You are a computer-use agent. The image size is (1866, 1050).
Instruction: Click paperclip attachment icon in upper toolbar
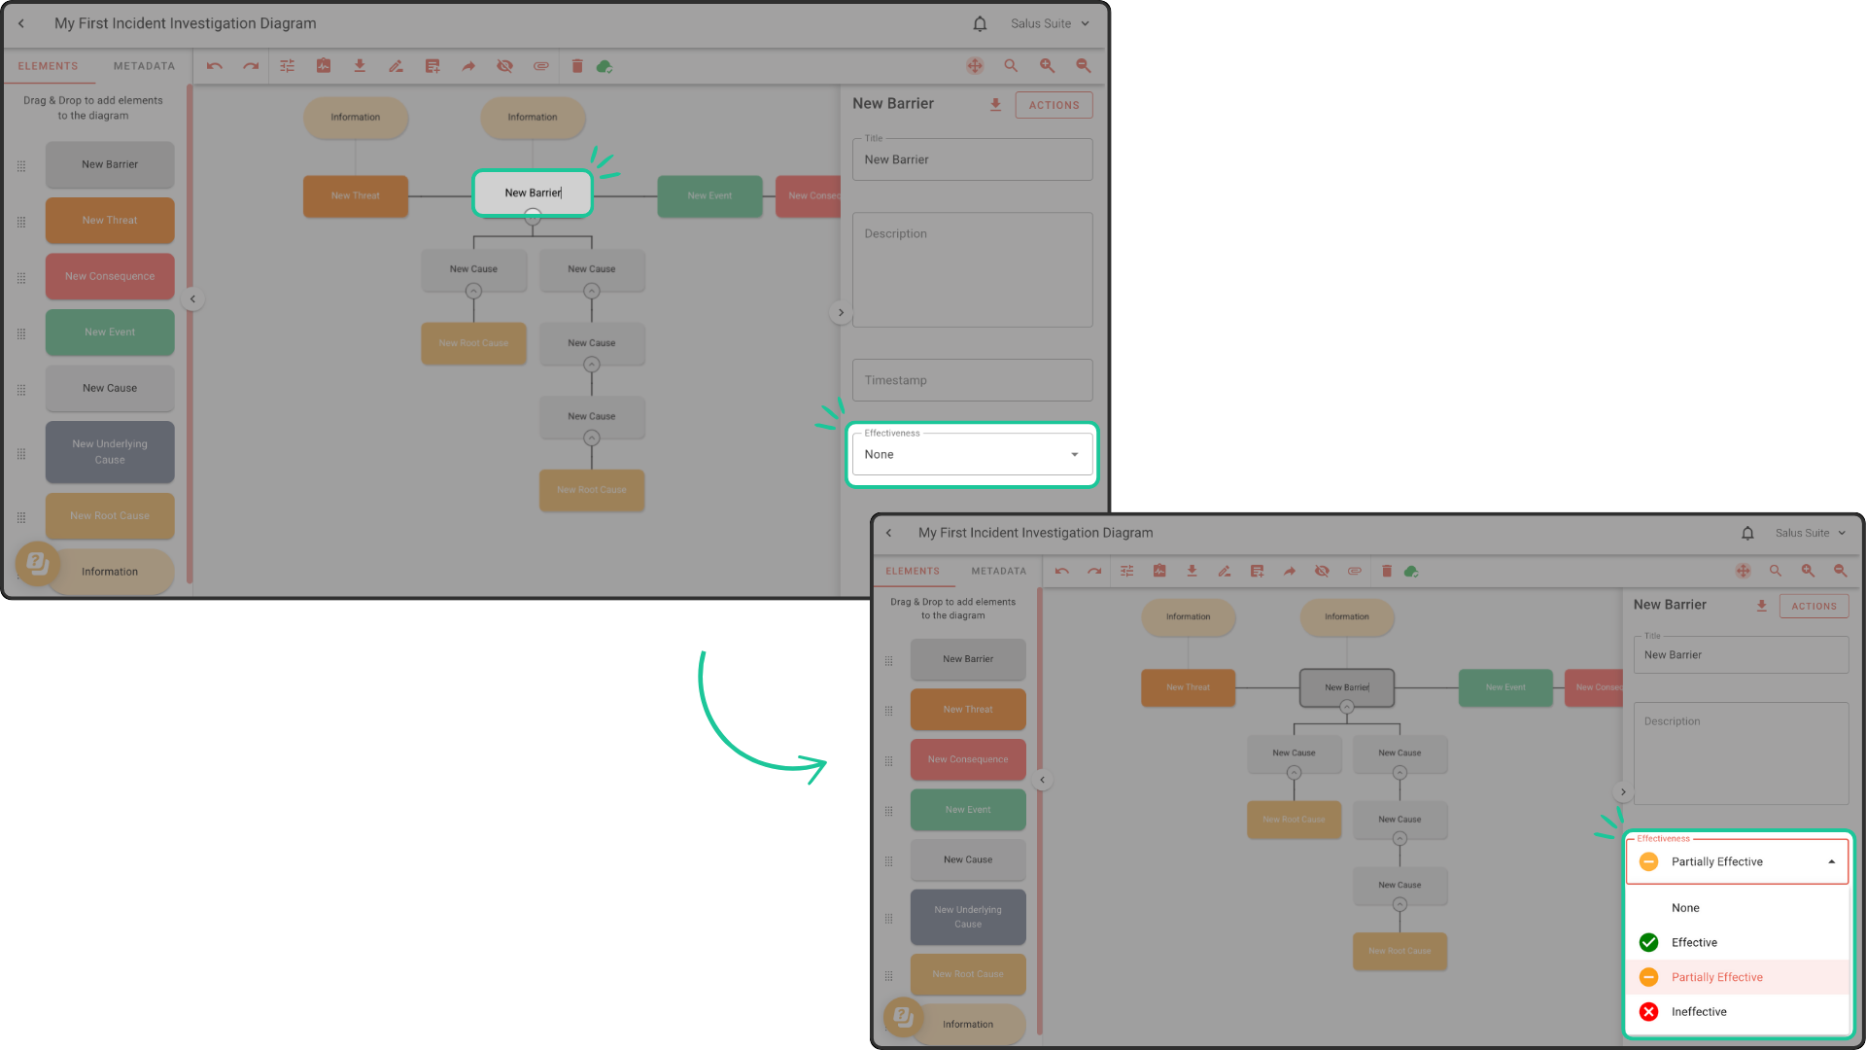click(x=541, y=66)
